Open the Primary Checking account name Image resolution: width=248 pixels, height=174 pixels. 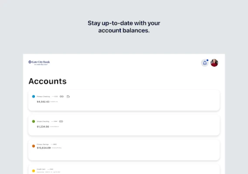click(x=43, y=97)
